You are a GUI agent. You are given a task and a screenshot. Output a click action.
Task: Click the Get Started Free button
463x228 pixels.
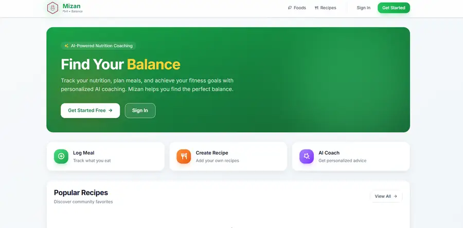coord(91,110)
